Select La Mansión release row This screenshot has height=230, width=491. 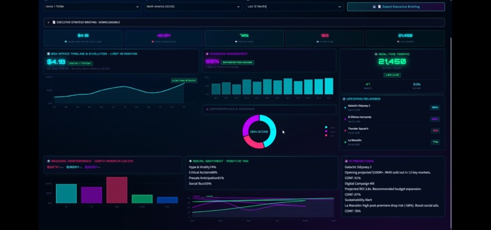(x=392, y=142)
